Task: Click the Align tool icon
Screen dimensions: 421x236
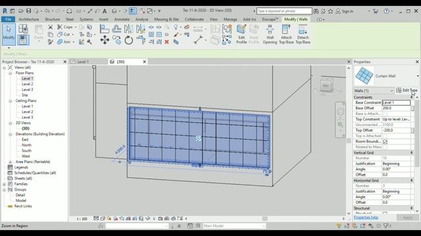Action: [105, 29]
